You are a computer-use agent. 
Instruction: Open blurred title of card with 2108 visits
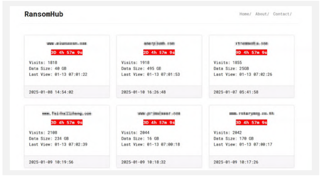coord(66,114)
